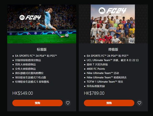Pre-order the HK$789.00 Ultimate Edition
The width and height of the screenshot is (153, 116).
tap(109, 103)
